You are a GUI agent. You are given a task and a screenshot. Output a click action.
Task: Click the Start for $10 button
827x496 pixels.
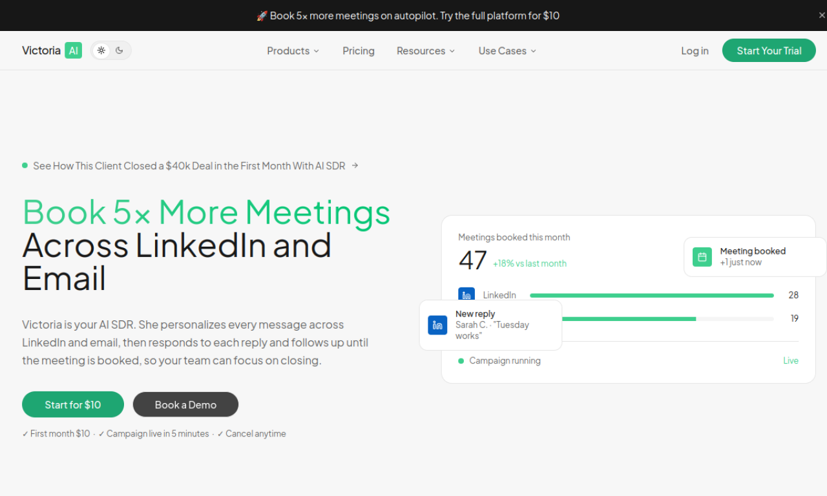click(73, 404)
